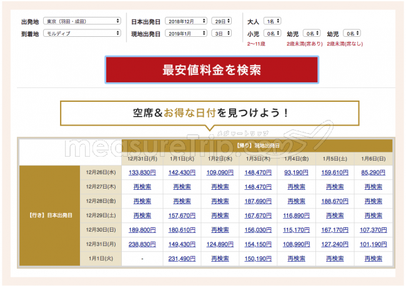Click the 12月29日(土) departure row header
The image size is (406, 286).
point(101,215)
